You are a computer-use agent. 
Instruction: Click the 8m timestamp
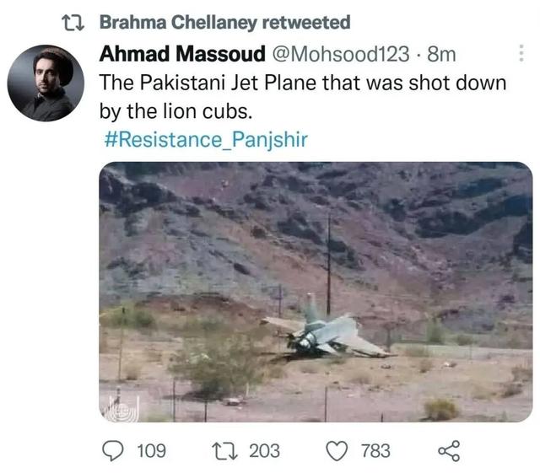coord(441,55)
